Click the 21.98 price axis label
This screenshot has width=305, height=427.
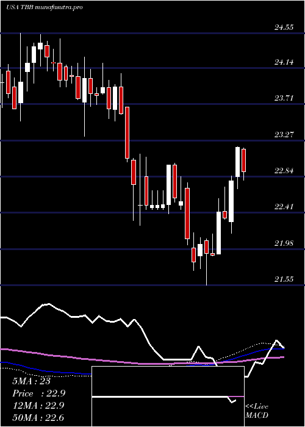(x=284, y=243)
